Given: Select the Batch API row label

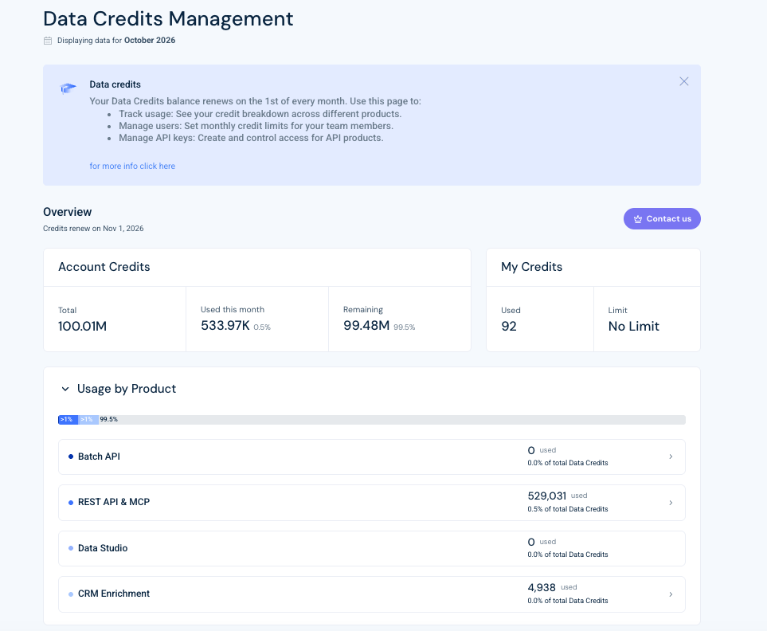Looking at the screenshot, I should click(x=99, y=457).
